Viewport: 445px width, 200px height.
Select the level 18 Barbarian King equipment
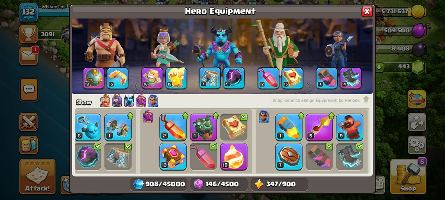coord(94,78)
